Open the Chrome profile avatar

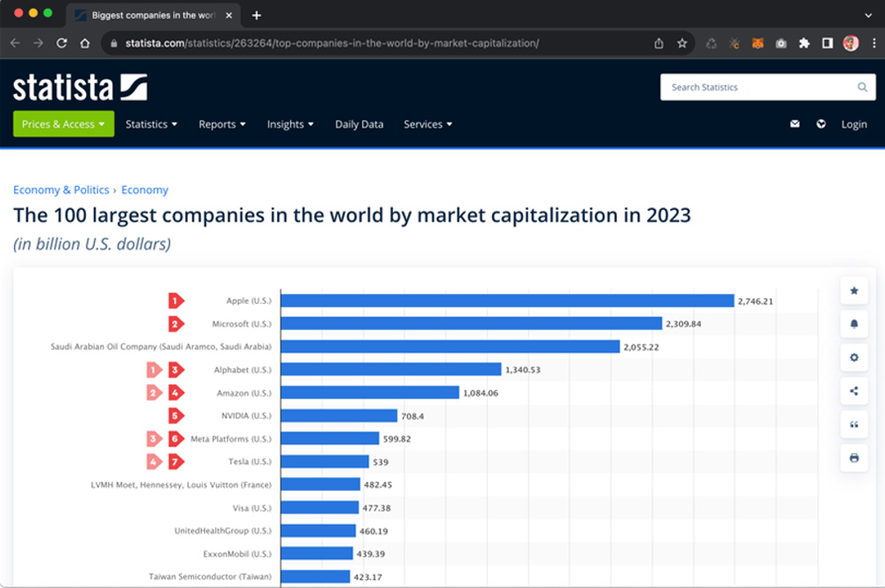tap(850, 43)
